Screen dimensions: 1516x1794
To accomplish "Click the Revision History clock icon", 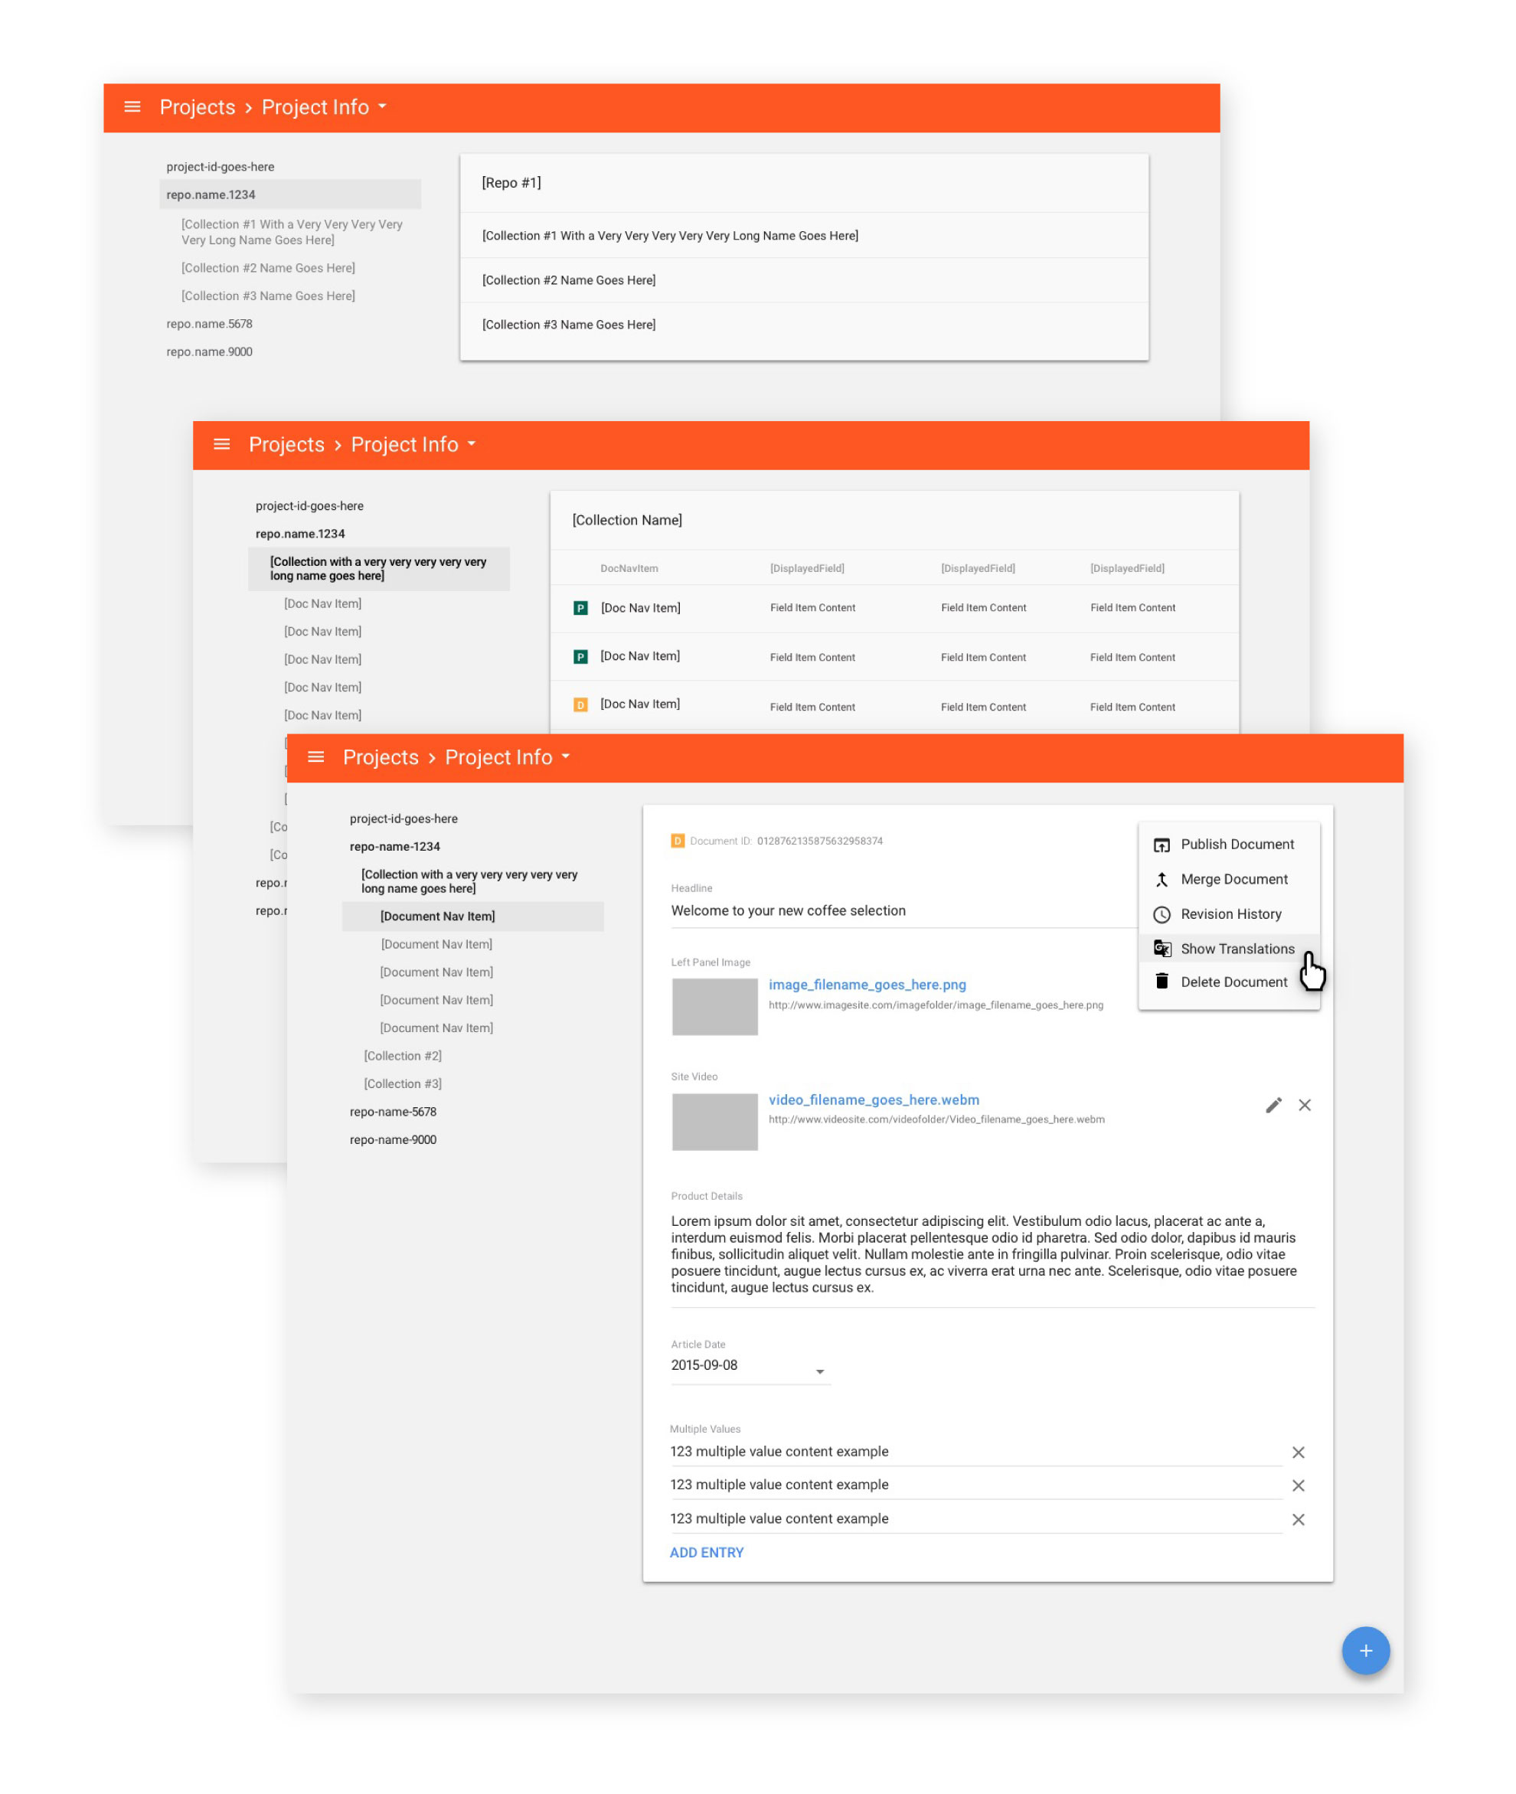I will [x=1162, y=913].
